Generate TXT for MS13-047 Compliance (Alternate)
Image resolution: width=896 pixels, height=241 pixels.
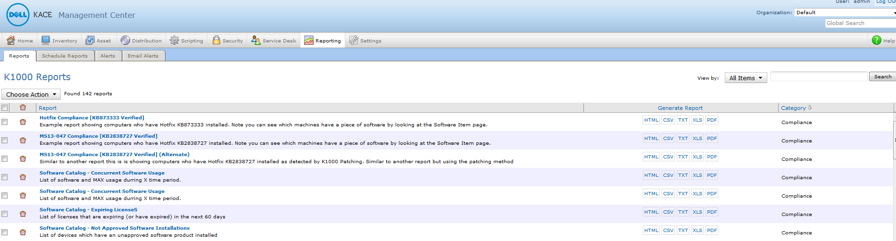point(683,157)
